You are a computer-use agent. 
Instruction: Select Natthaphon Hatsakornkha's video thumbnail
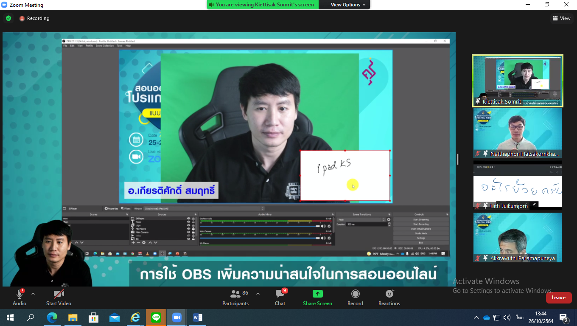click(518, 133)
